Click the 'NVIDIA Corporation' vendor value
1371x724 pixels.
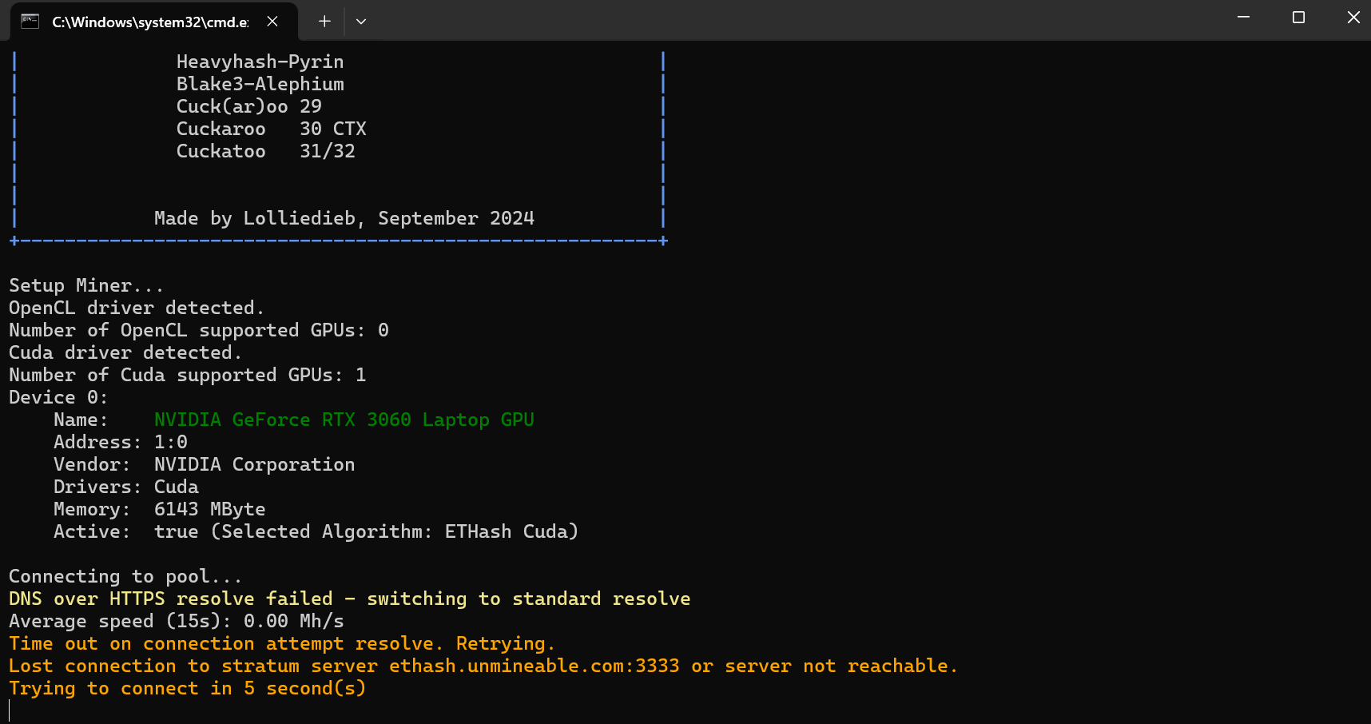[x=254, y=464]
